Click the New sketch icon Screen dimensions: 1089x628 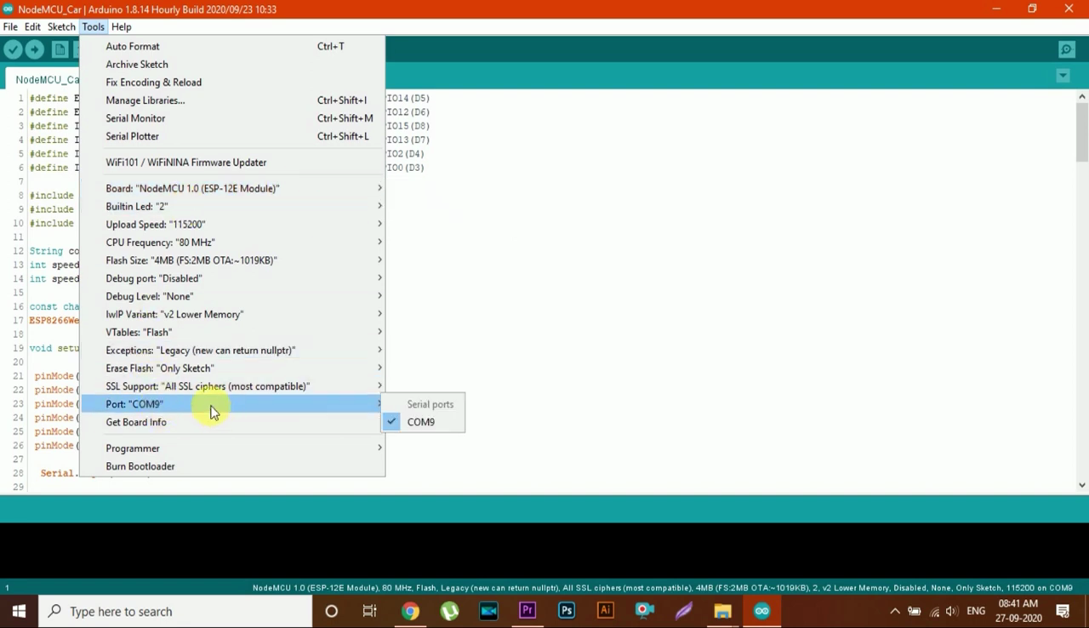click(60, 50)
